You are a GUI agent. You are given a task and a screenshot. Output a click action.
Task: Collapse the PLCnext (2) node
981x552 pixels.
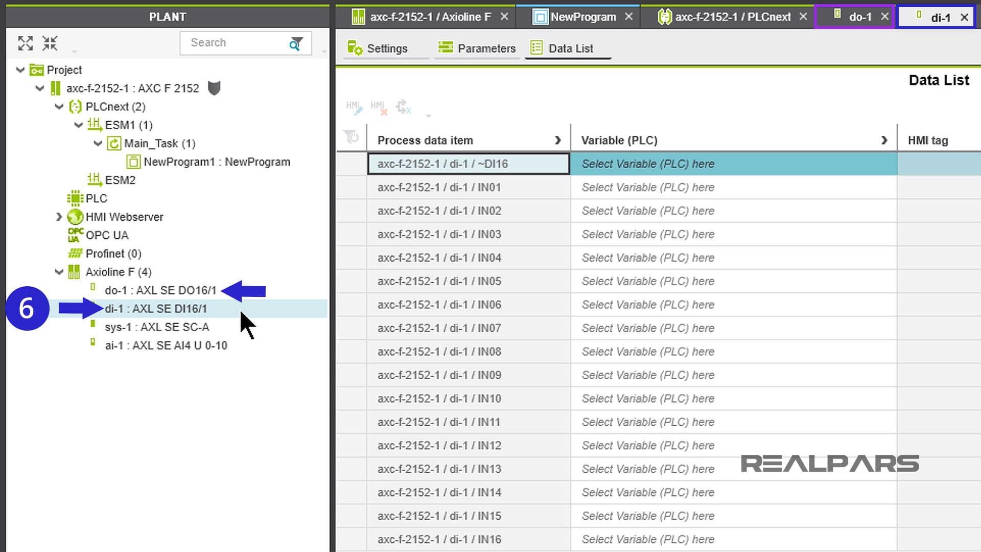(59, 106)
